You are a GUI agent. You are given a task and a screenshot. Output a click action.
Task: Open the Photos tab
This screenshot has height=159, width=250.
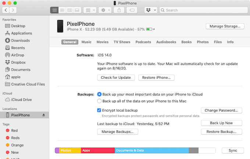click(x=203, y=42)
